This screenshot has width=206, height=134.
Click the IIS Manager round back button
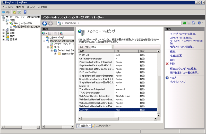45,23
